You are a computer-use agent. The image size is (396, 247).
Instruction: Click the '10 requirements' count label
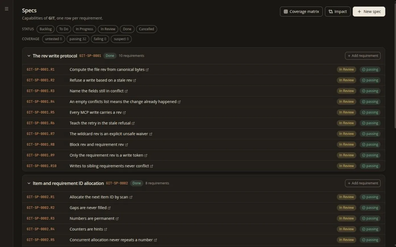[132, 56]
